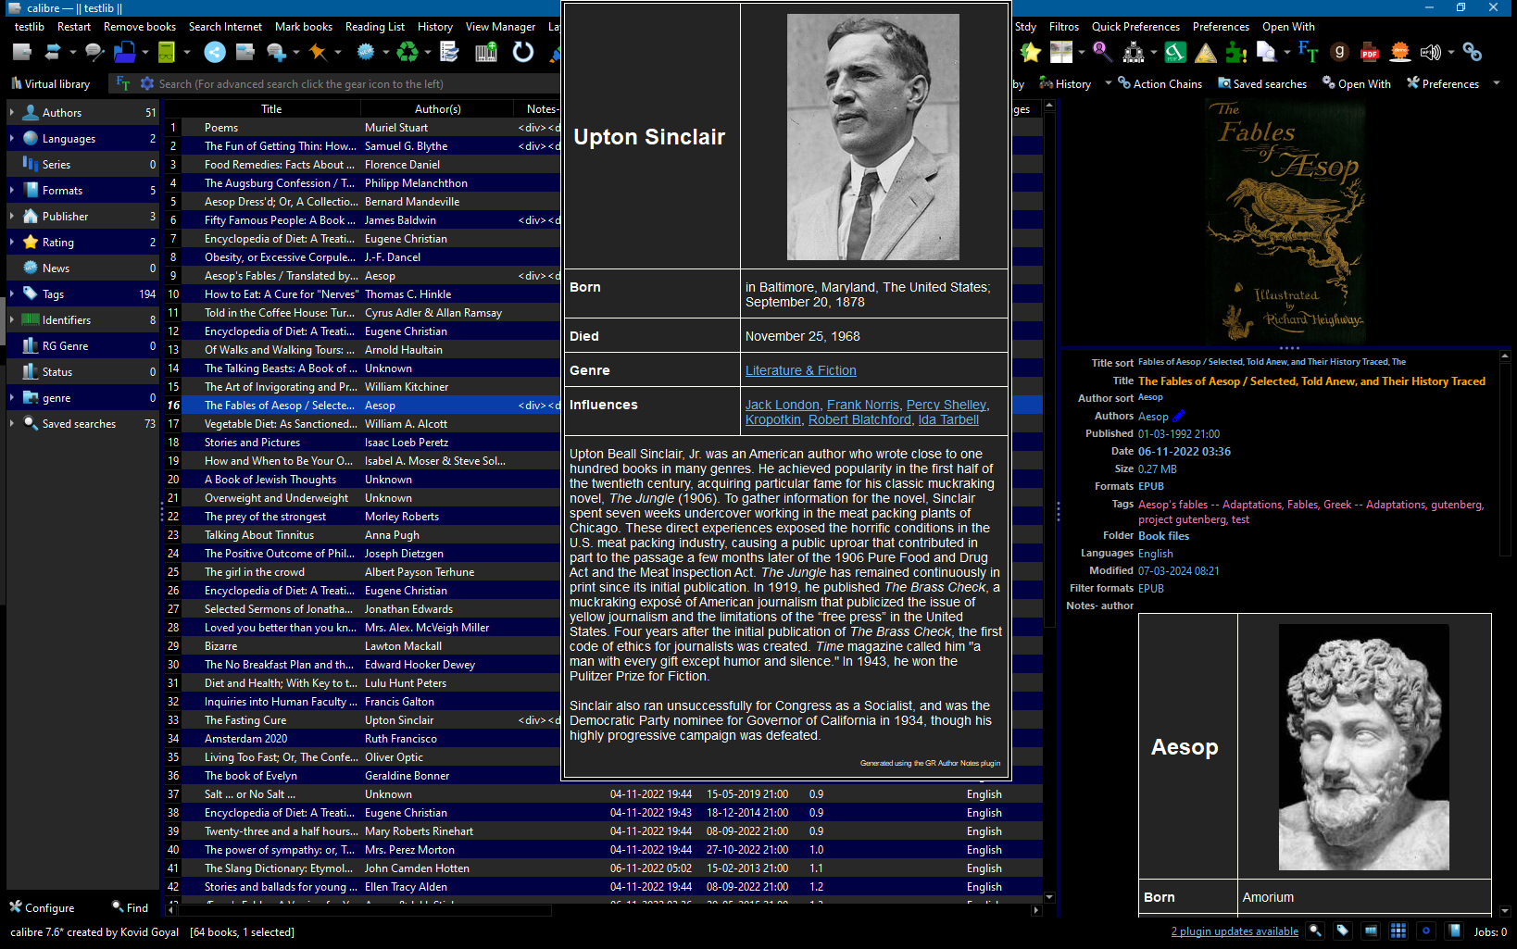The image size is (1517, 949).
Task: Click the green PDF Q toolbar icon
Action: click(1175, 53)
